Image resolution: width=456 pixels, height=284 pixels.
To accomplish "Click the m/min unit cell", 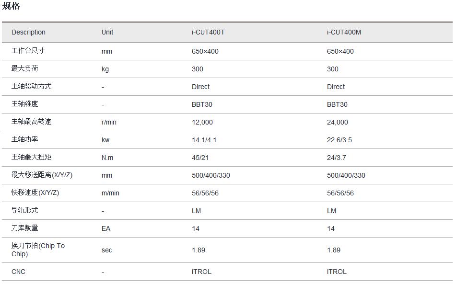I will pos(110,193).
